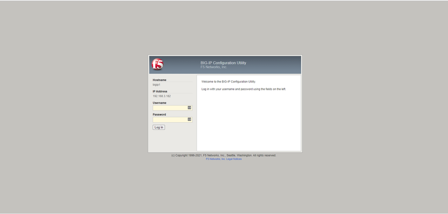Click the Log in button

[x=159, y=127]
